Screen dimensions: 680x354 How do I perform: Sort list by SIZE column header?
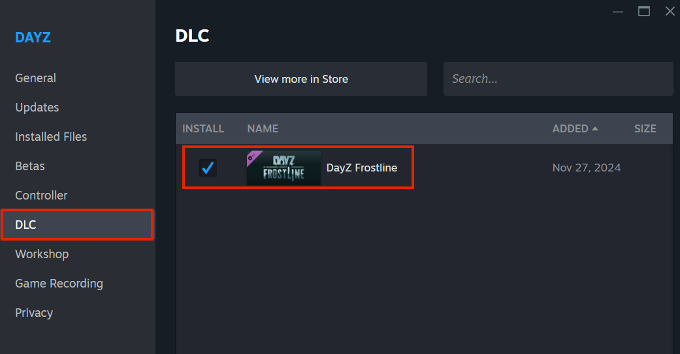pos(645,128)
